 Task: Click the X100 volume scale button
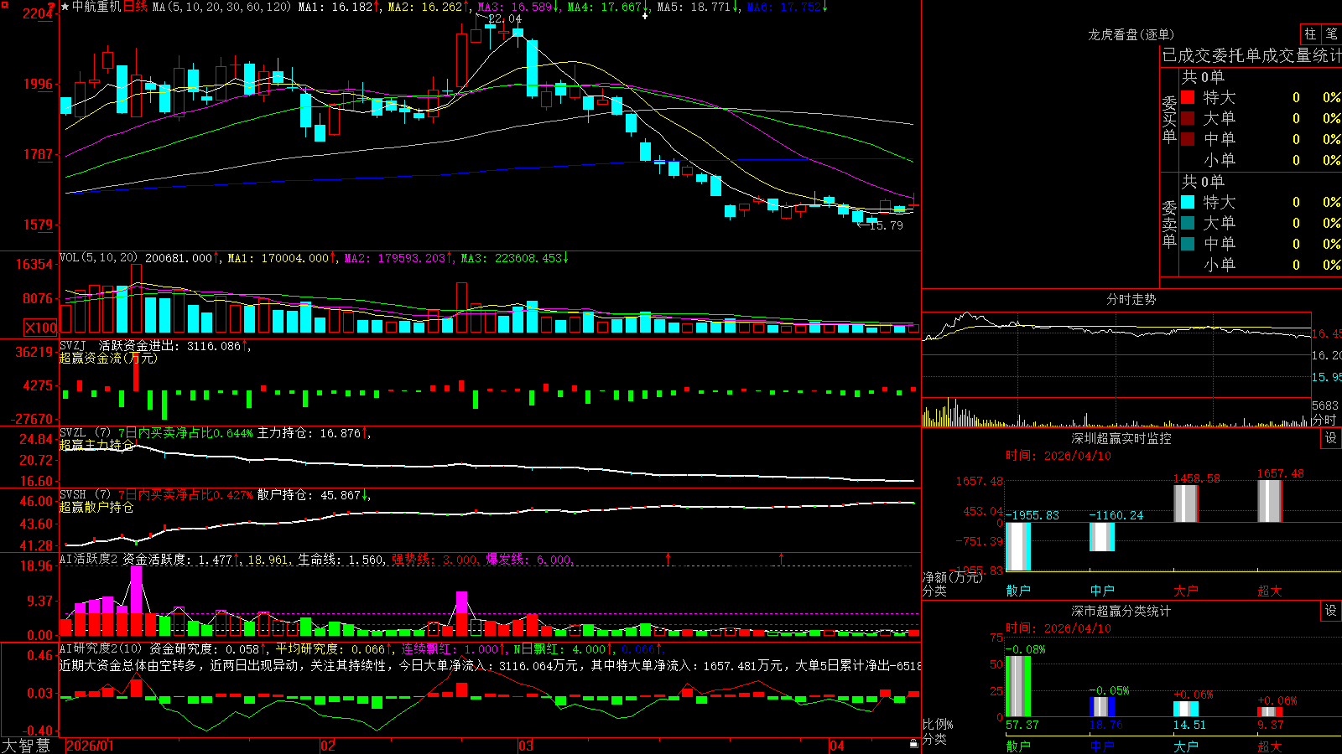pyautogui.click(x=40, y=328)
